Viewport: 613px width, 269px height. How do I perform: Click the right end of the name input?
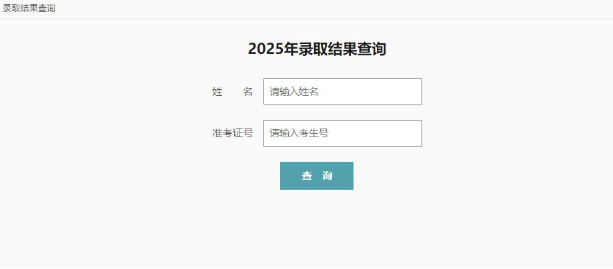click(x=414, y=91)
